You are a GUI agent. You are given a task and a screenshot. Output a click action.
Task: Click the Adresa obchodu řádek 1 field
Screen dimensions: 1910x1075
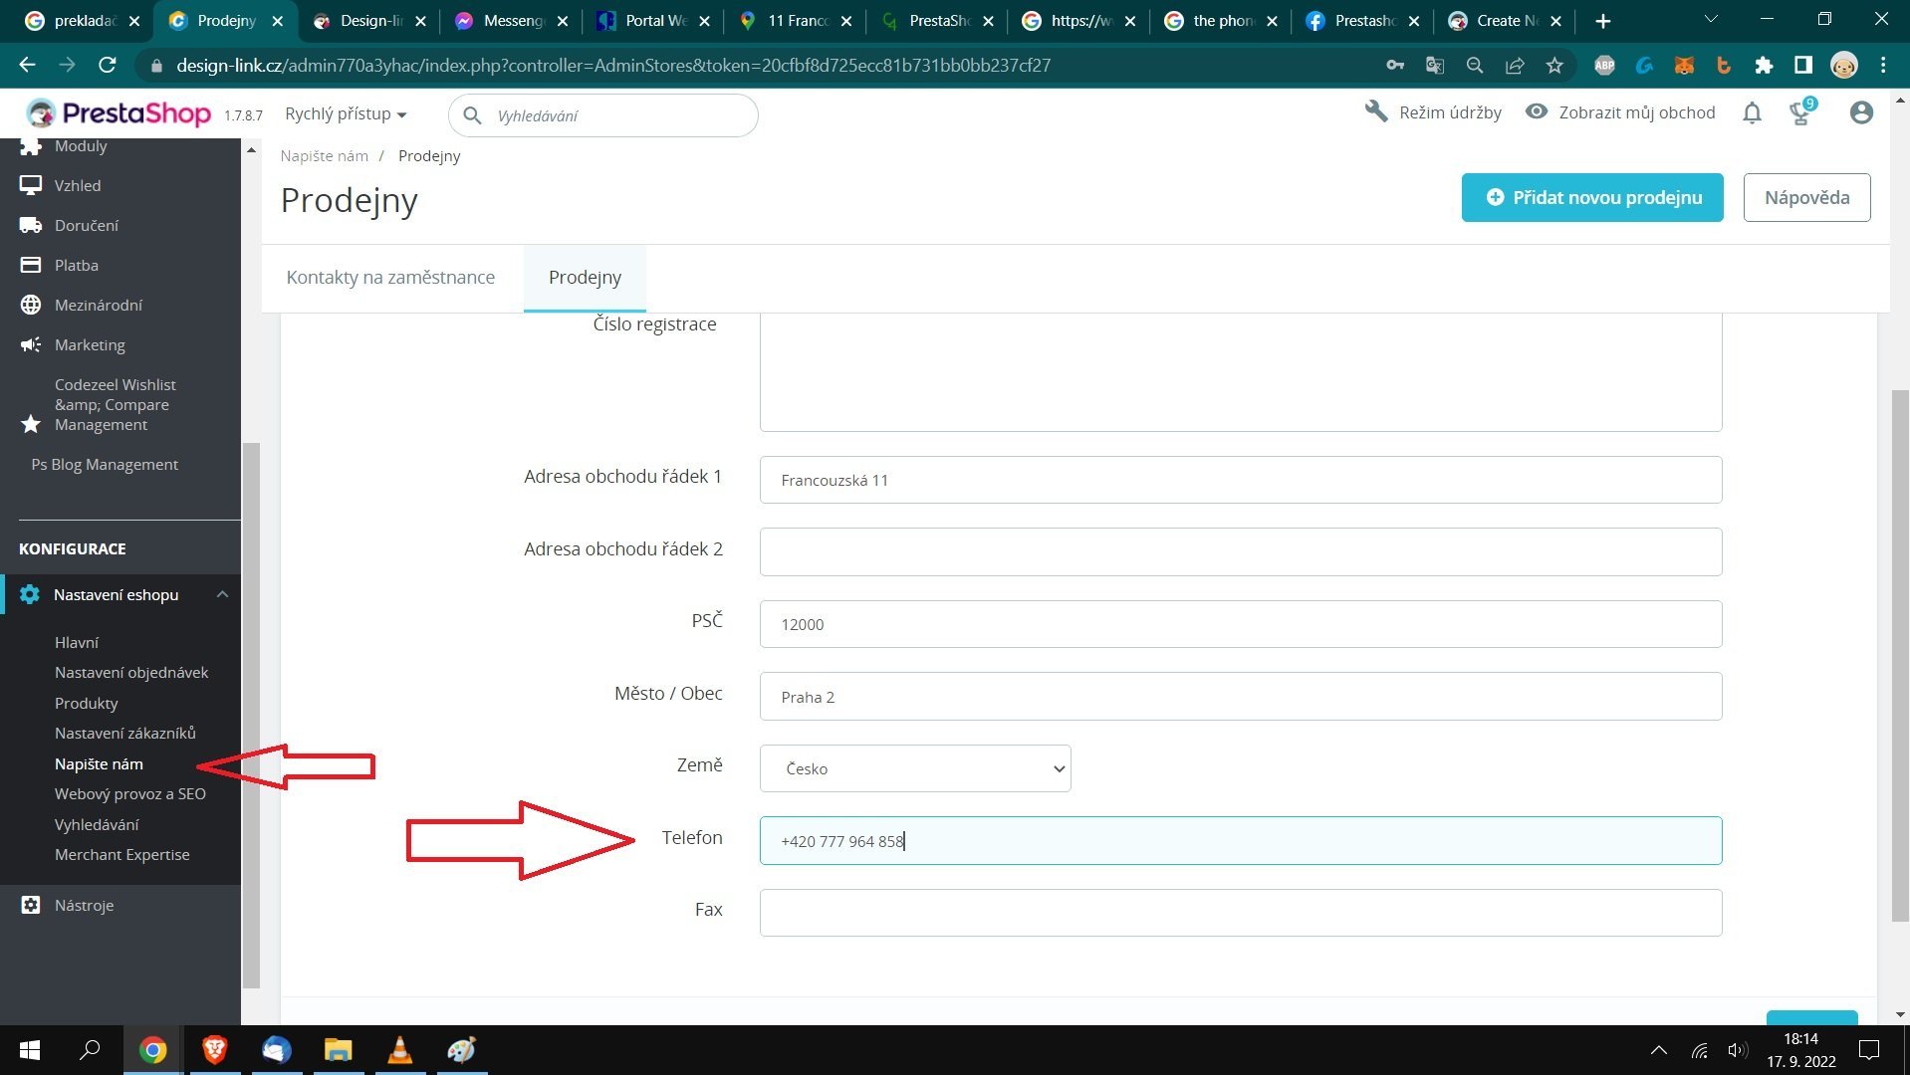(x=1241, y=480)
